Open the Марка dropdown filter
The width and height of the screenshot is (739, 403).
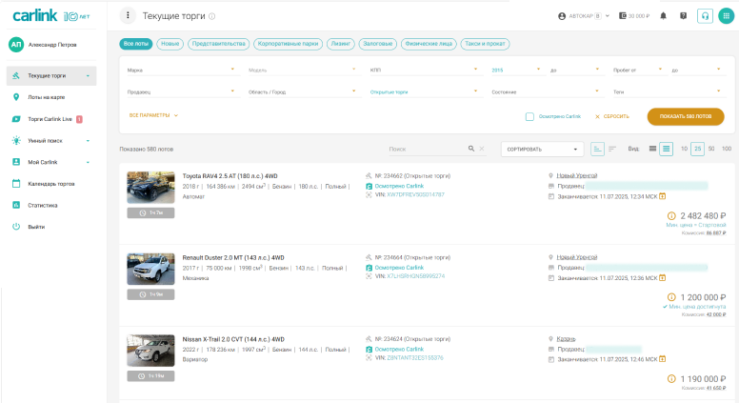point(181,70)
